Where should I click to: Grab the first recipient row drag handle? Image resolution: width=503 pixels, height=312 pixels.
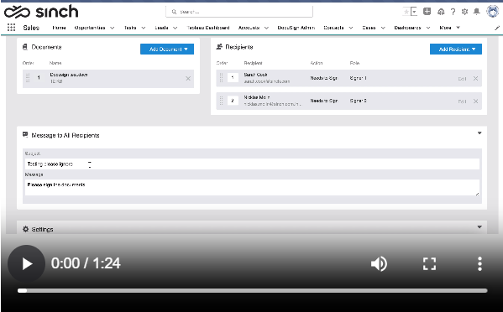(221, 78)
